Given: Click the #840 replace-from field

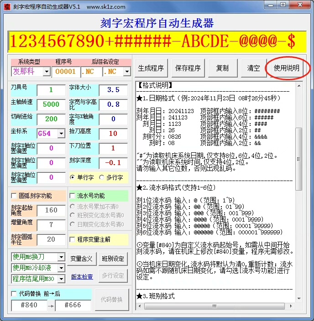Looking at the screenshot, I should pyautogui.click(x=29, y=305).
